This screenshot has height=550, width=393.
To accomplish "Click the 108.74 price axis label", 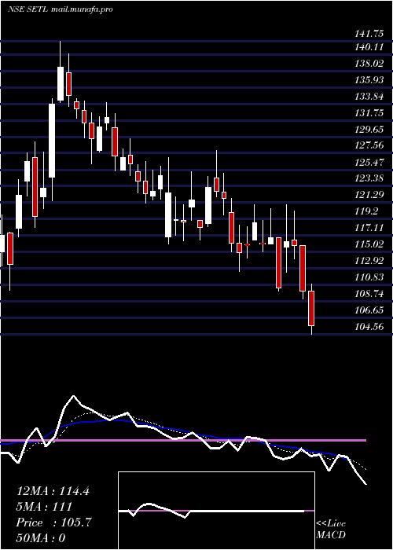I will pos(369,294).
